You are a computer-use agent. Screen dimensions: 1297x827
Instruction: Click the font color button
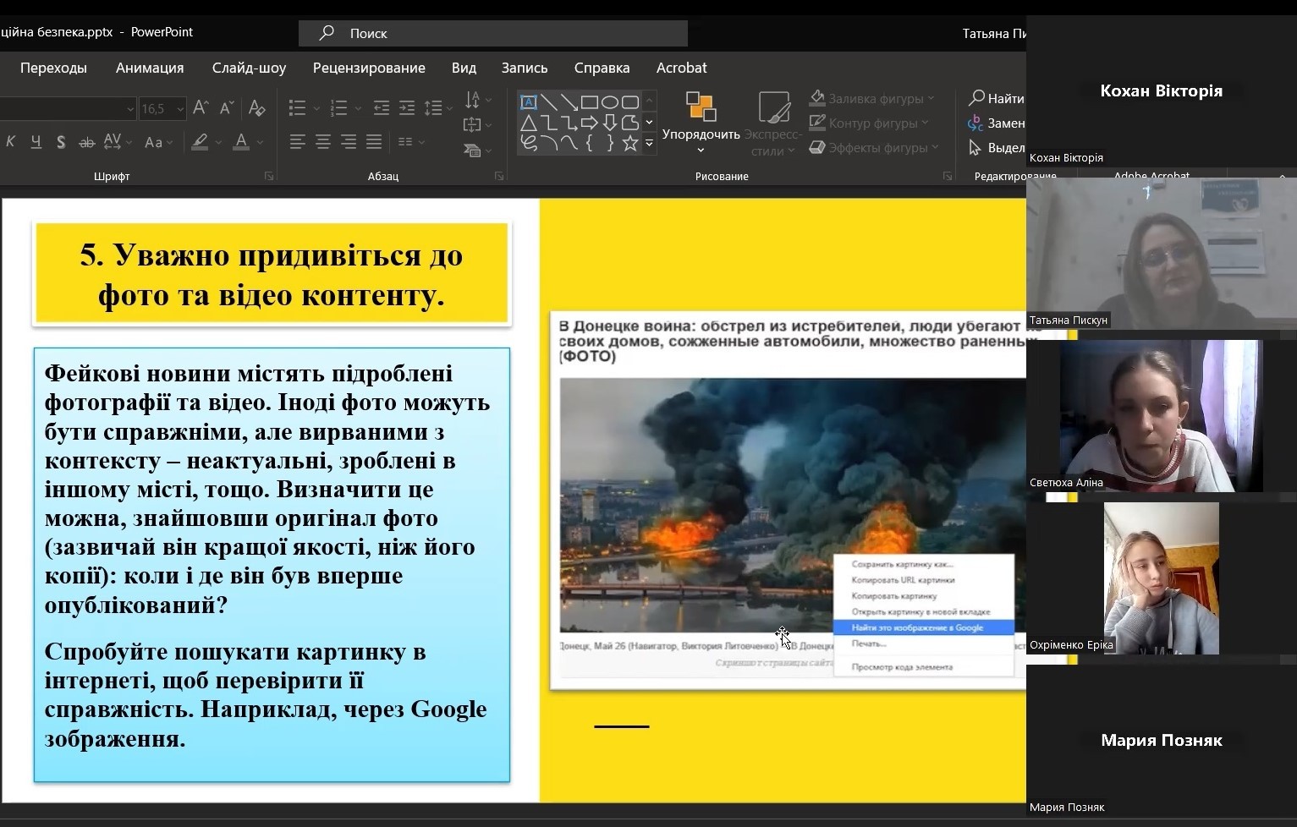(241, 142)
